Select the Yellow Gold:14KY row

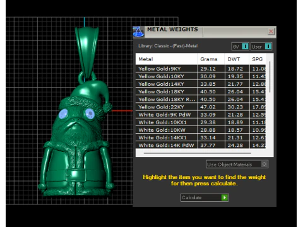point(201,84)
